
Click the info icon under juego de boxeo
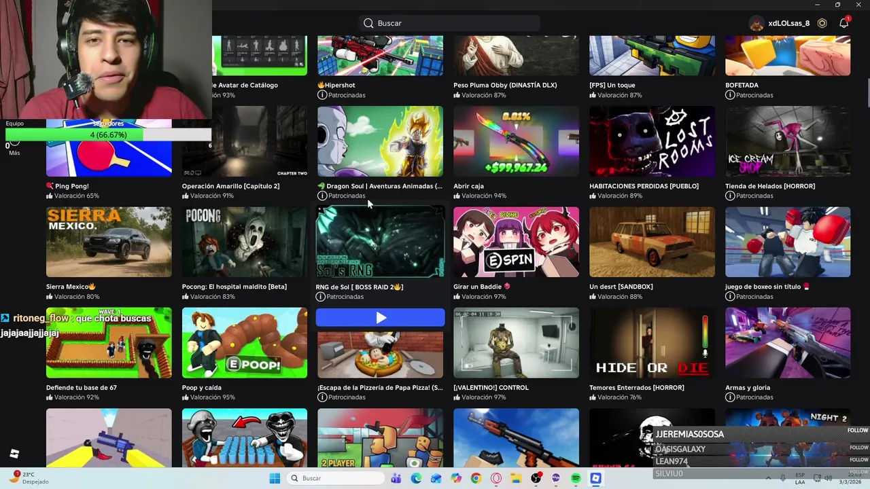730,297
